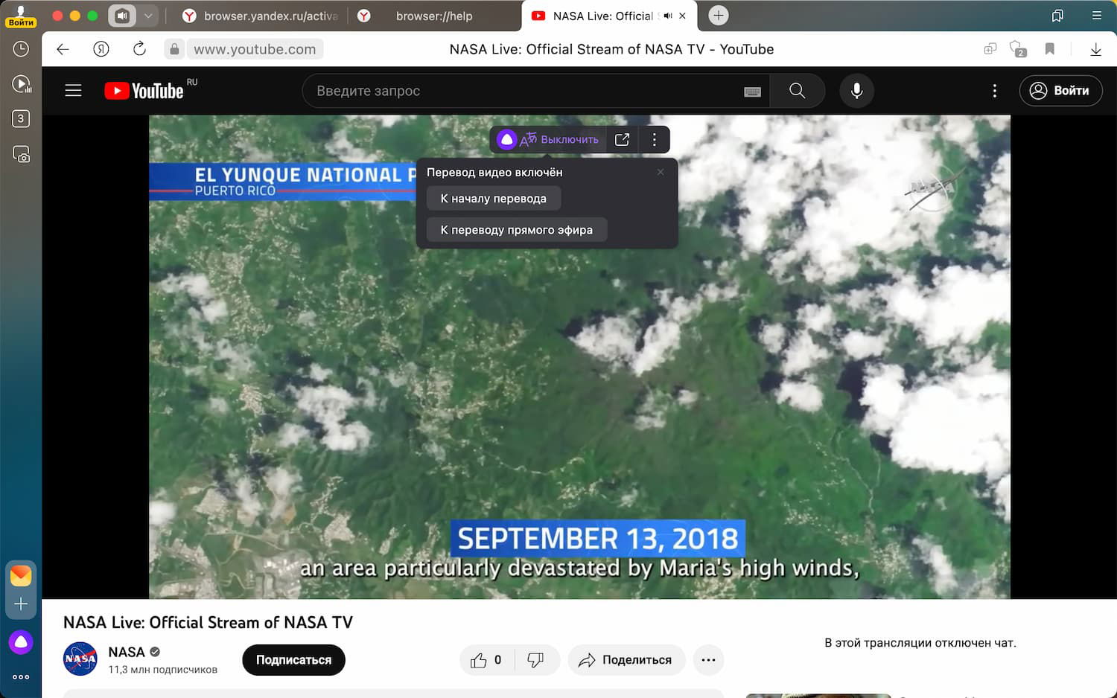Start voice search with microphone
Image resolution: width=1117 pixels, height=698 pixels.
[857, 91]
